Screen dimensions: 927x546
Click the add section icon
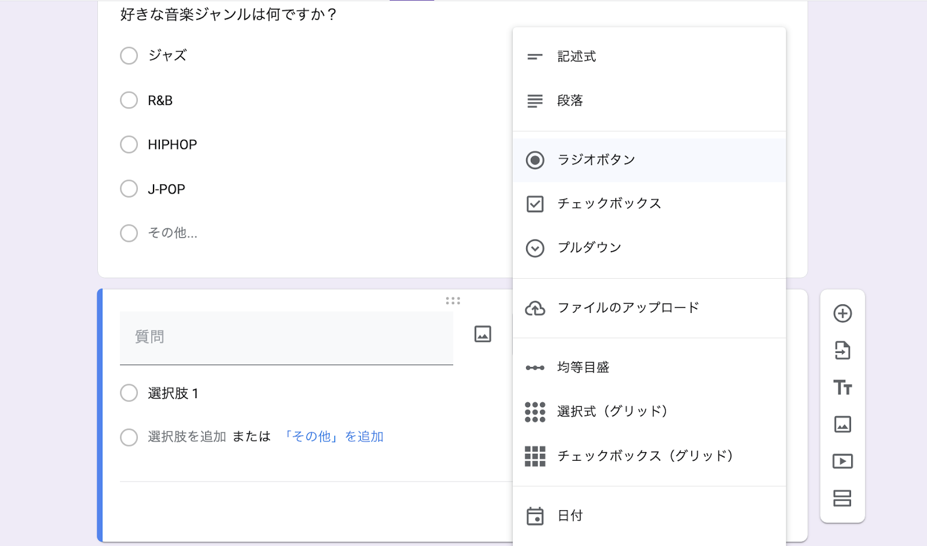842,498
